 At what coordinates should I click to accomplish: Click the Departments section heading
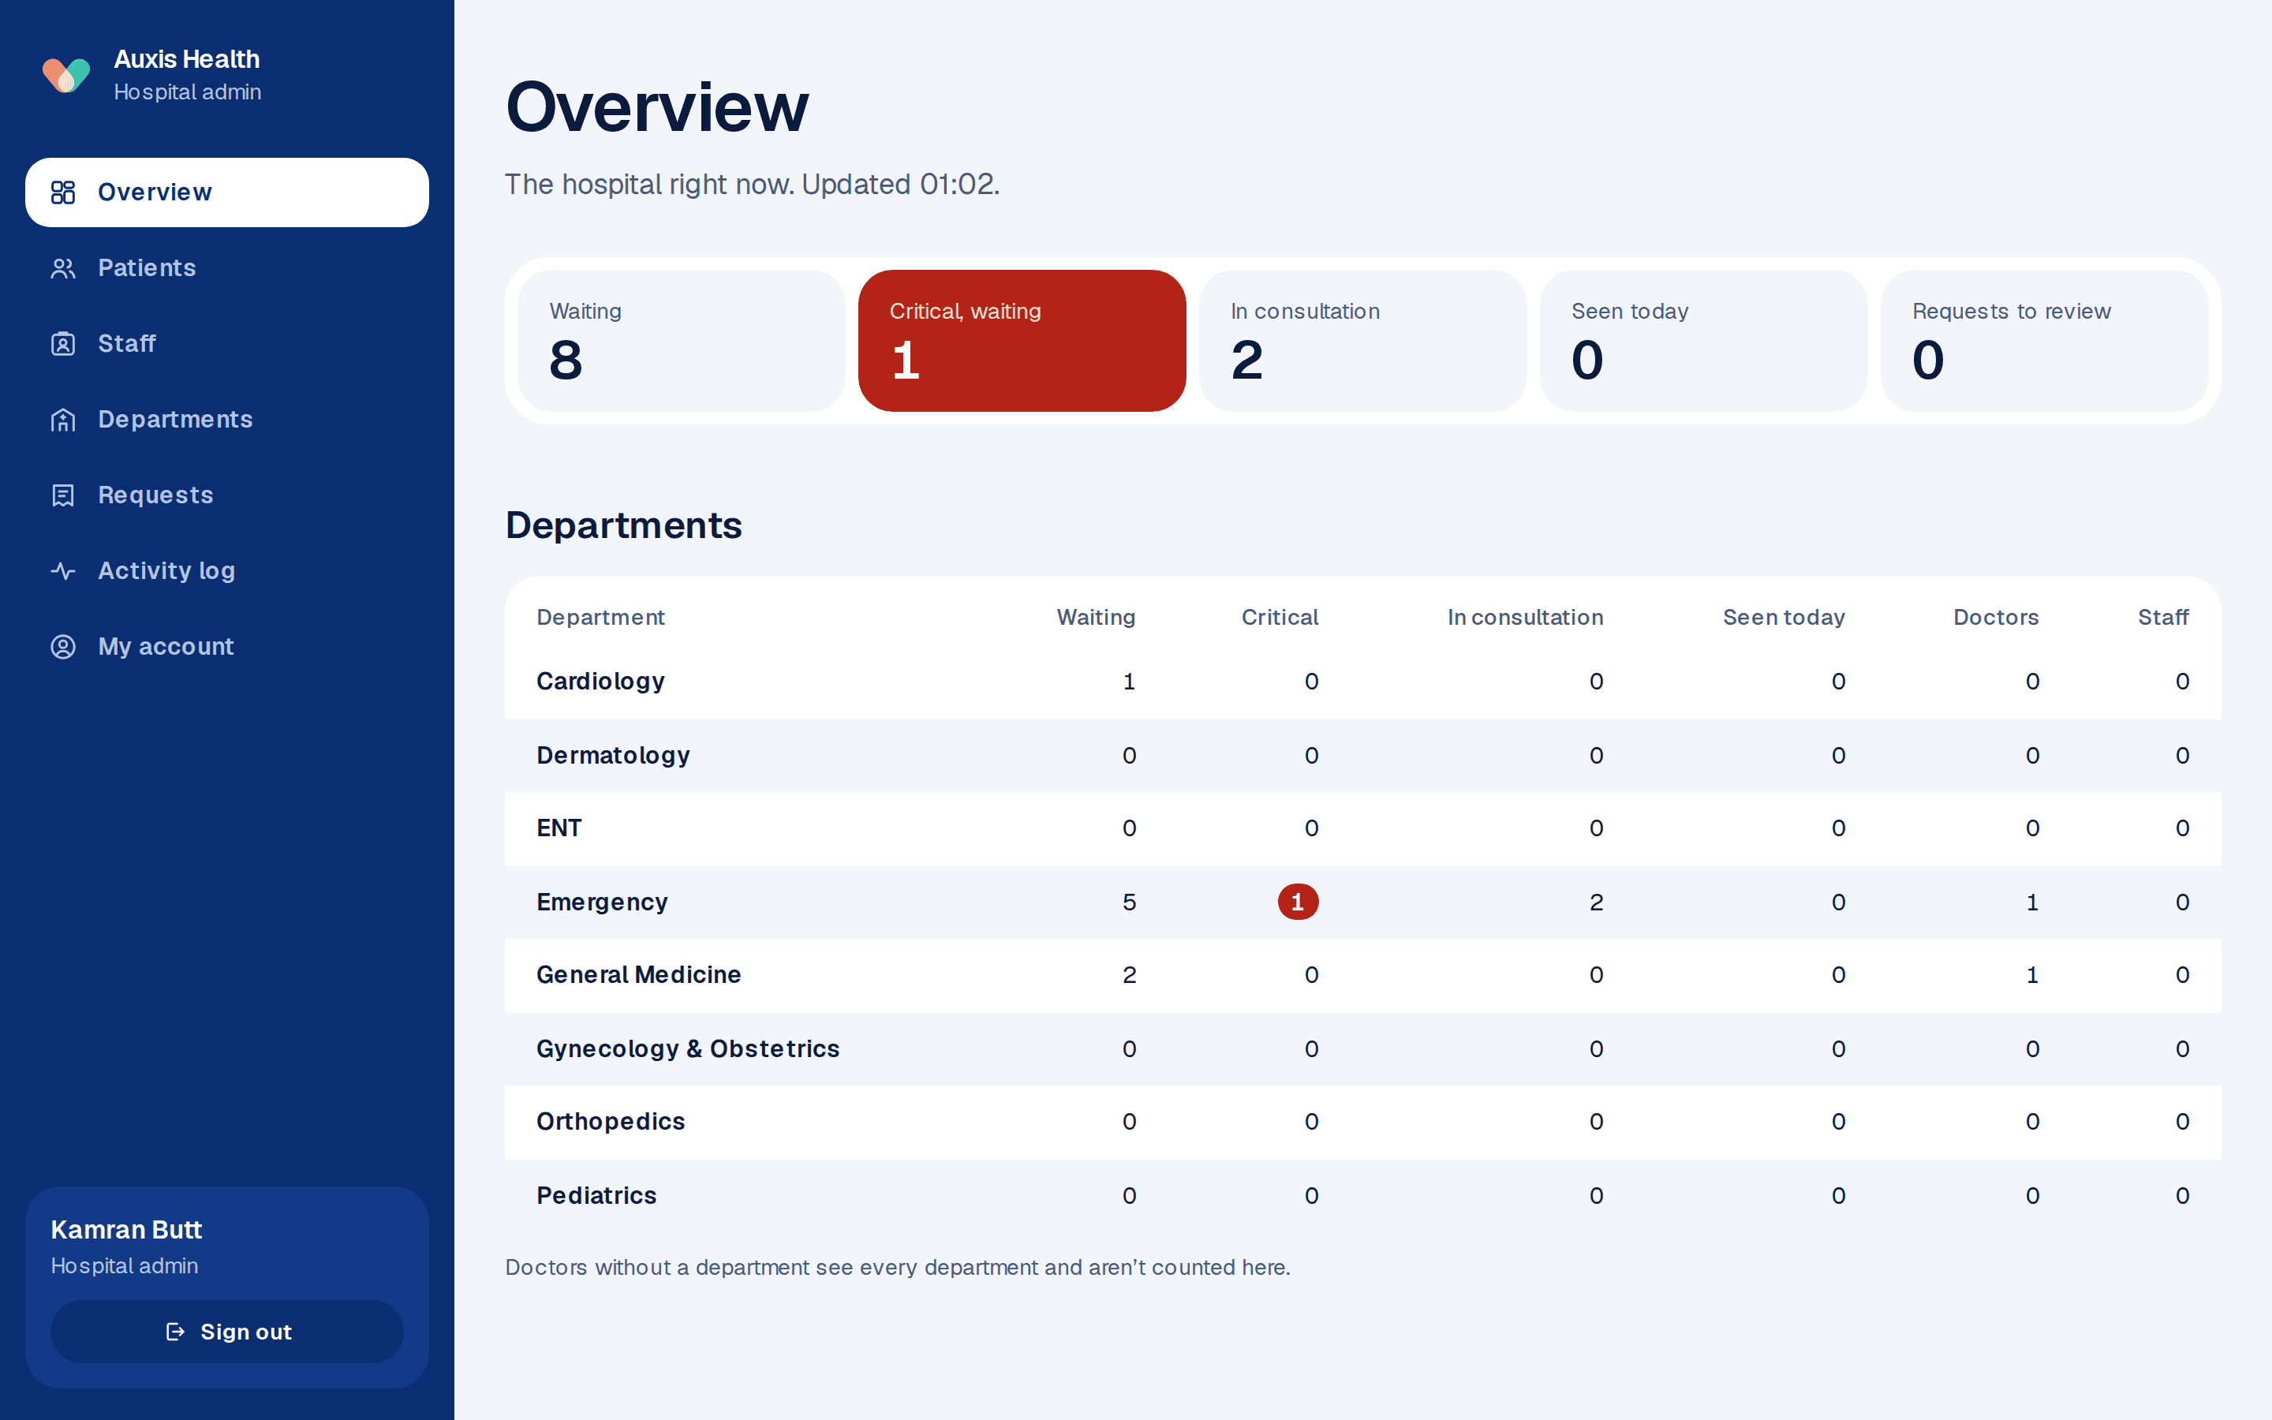tap(623, 526)
